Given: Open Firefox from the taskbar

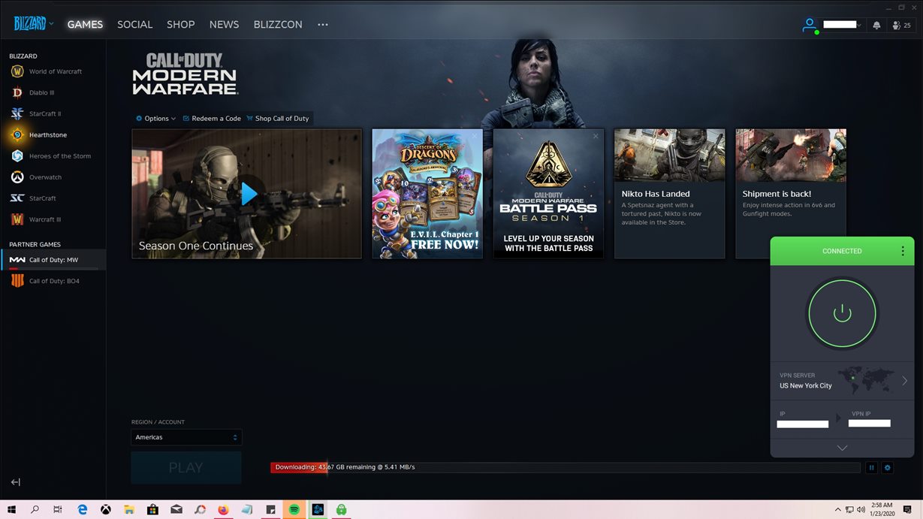Looking at the screenshot, I should click(x=223, y=509).
